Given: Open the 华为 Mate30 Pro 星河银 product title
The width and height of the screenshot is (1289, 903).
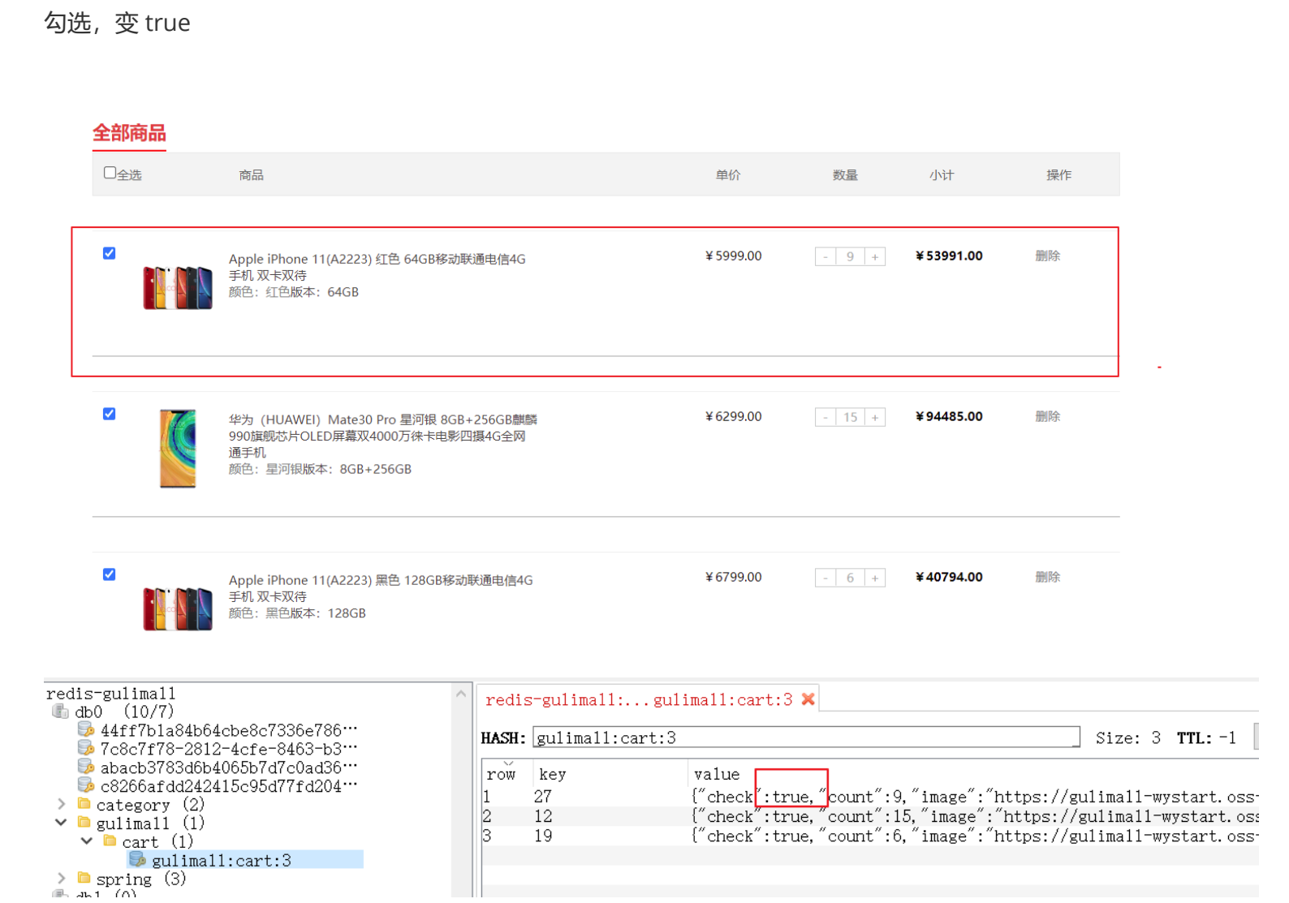Looking at the screenshot, I should (382, 436).
